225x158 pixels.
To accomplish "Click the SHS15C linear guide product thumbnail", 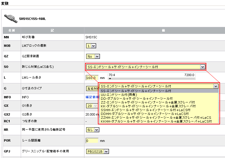I will pyautogui.click(x=10, y=18).
